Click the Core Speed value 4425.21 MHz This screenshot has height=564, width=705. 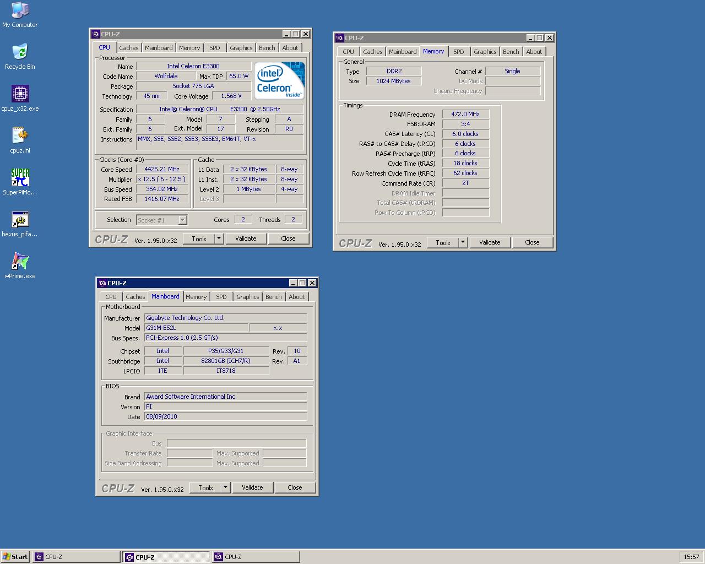162,169
